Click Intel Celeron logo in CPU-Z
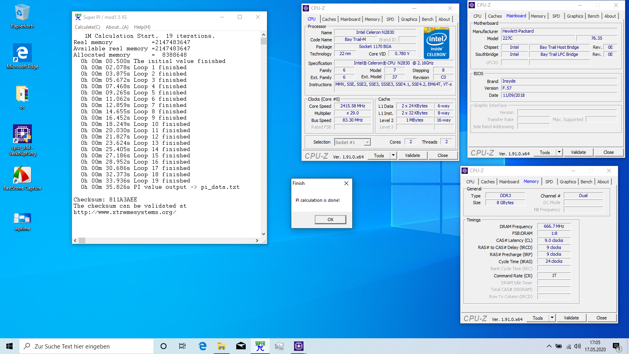This screenshot has width=629, height=354. click(x=436, y=43)
